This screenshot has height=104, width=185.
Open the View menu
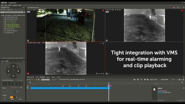[x=6, y=5]
